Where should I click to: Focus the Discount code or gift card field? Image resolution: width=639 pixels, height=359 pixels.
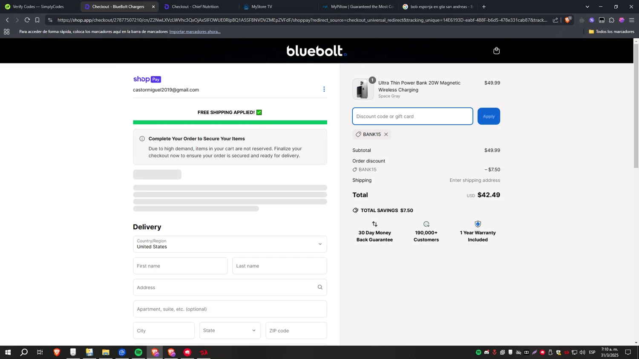click(412, 116)
